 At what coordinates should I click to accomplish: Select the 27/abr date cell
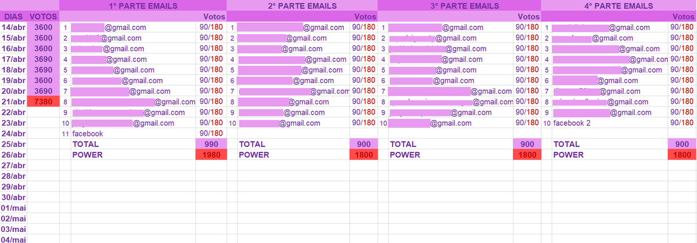13,166
